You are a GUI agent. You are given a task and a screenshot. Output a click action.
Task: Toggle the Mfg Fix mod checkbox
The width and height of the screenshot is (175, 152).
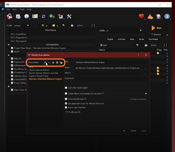12,58
